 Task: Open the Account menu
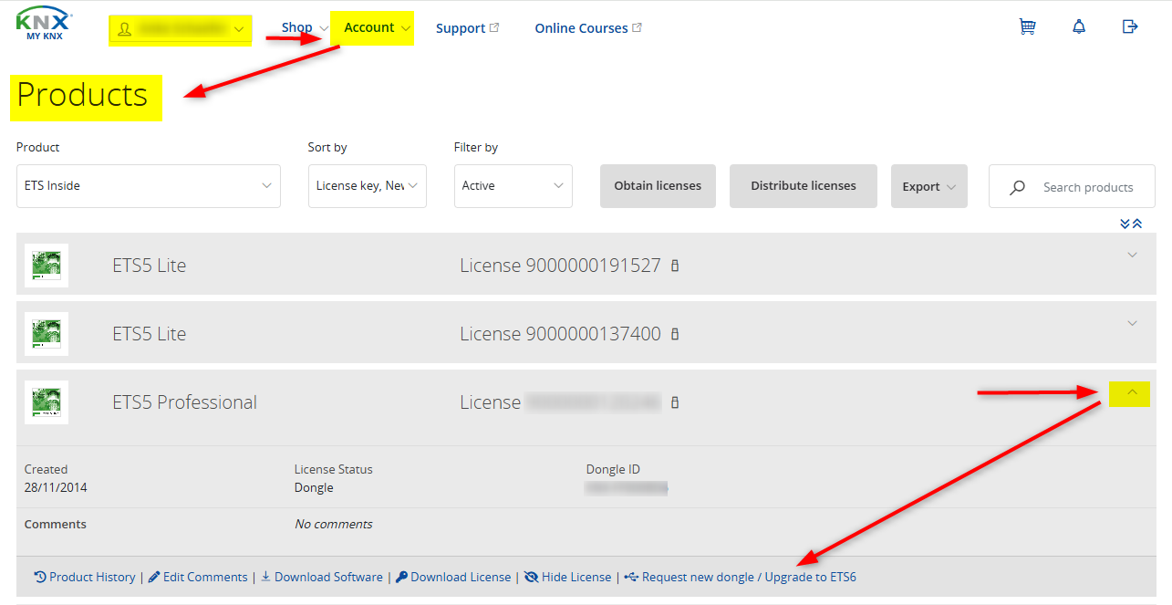tap(377, 27)
